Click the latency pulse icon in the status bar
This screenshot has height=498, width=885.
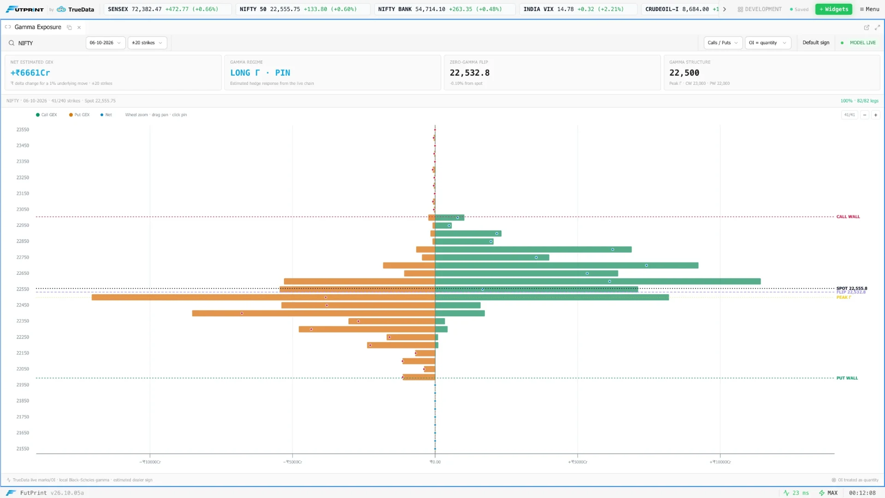[786, 493]
